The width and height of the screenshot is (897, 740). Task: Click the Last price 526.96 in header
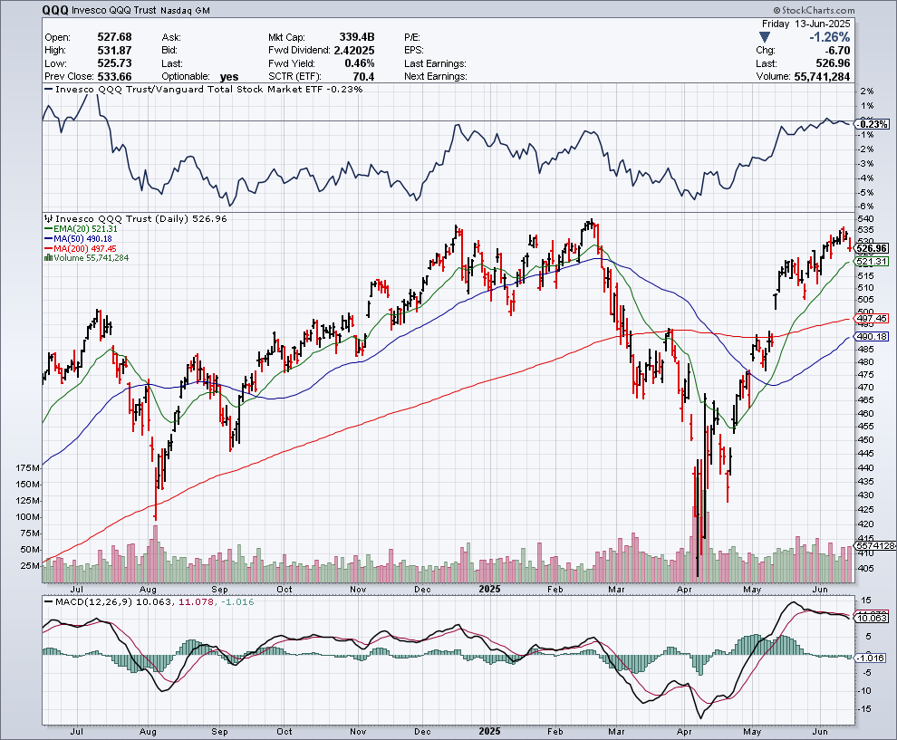click(x=833, y=63)
